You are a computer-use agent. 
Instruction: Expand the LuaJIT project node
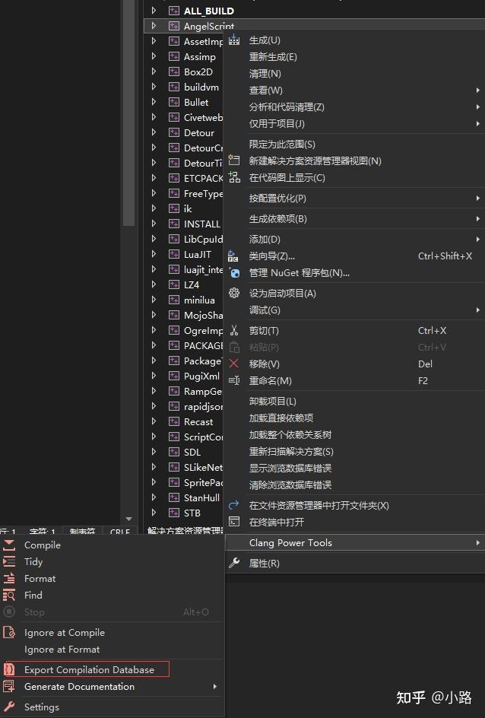154,254
